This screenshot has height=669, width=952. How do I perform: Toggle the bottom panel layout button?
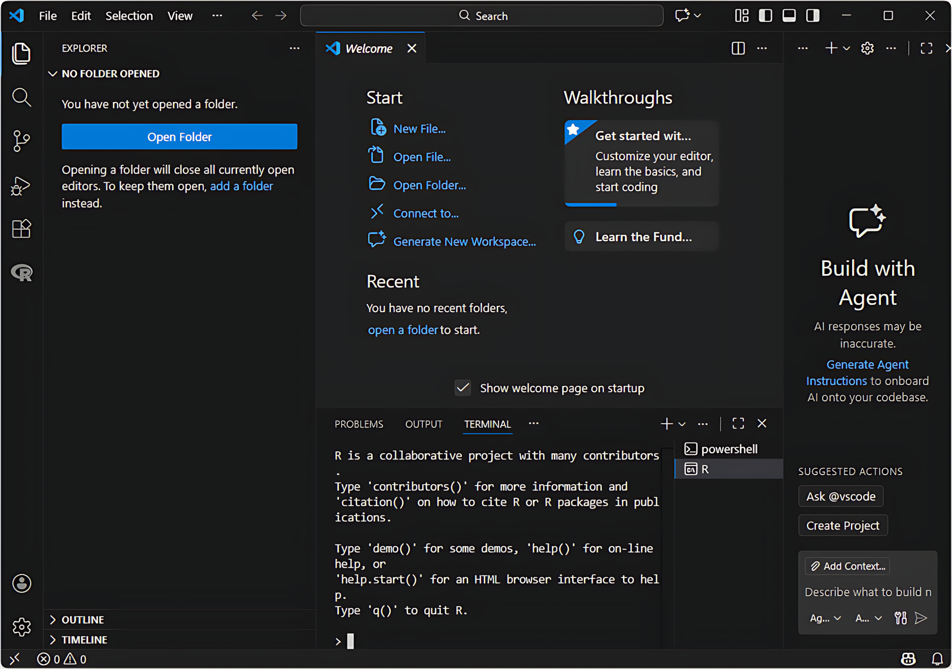[x=789, y=15]
